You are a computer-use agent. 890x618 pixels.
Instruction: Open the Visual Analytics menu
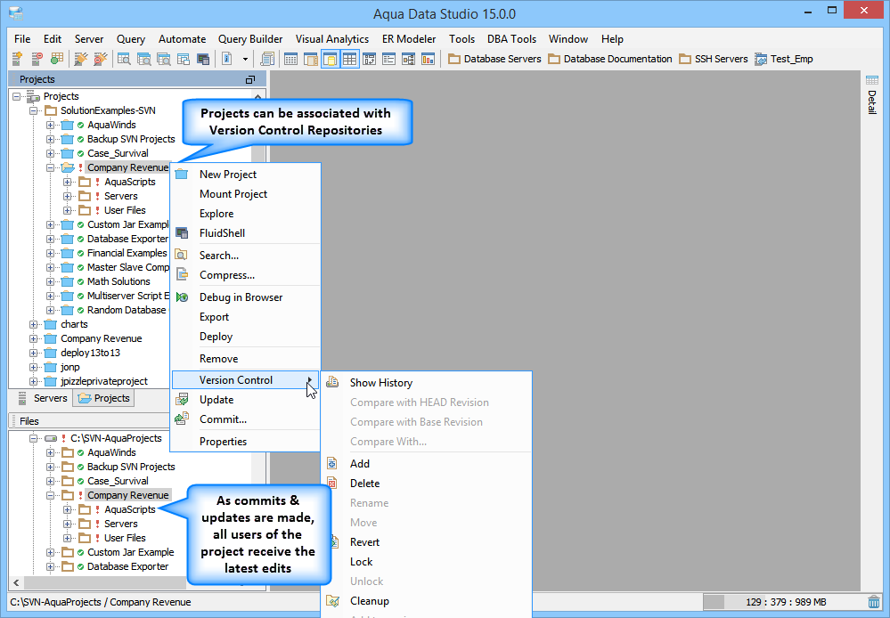332,39
